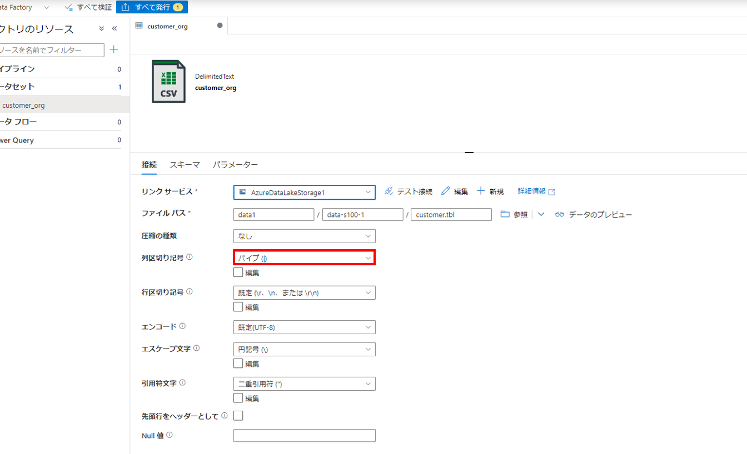Expand the パイプライン section

pos(61,69)
